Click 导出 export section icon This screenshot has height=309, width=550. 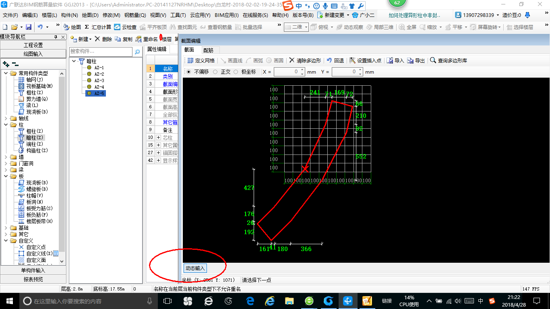416,60
